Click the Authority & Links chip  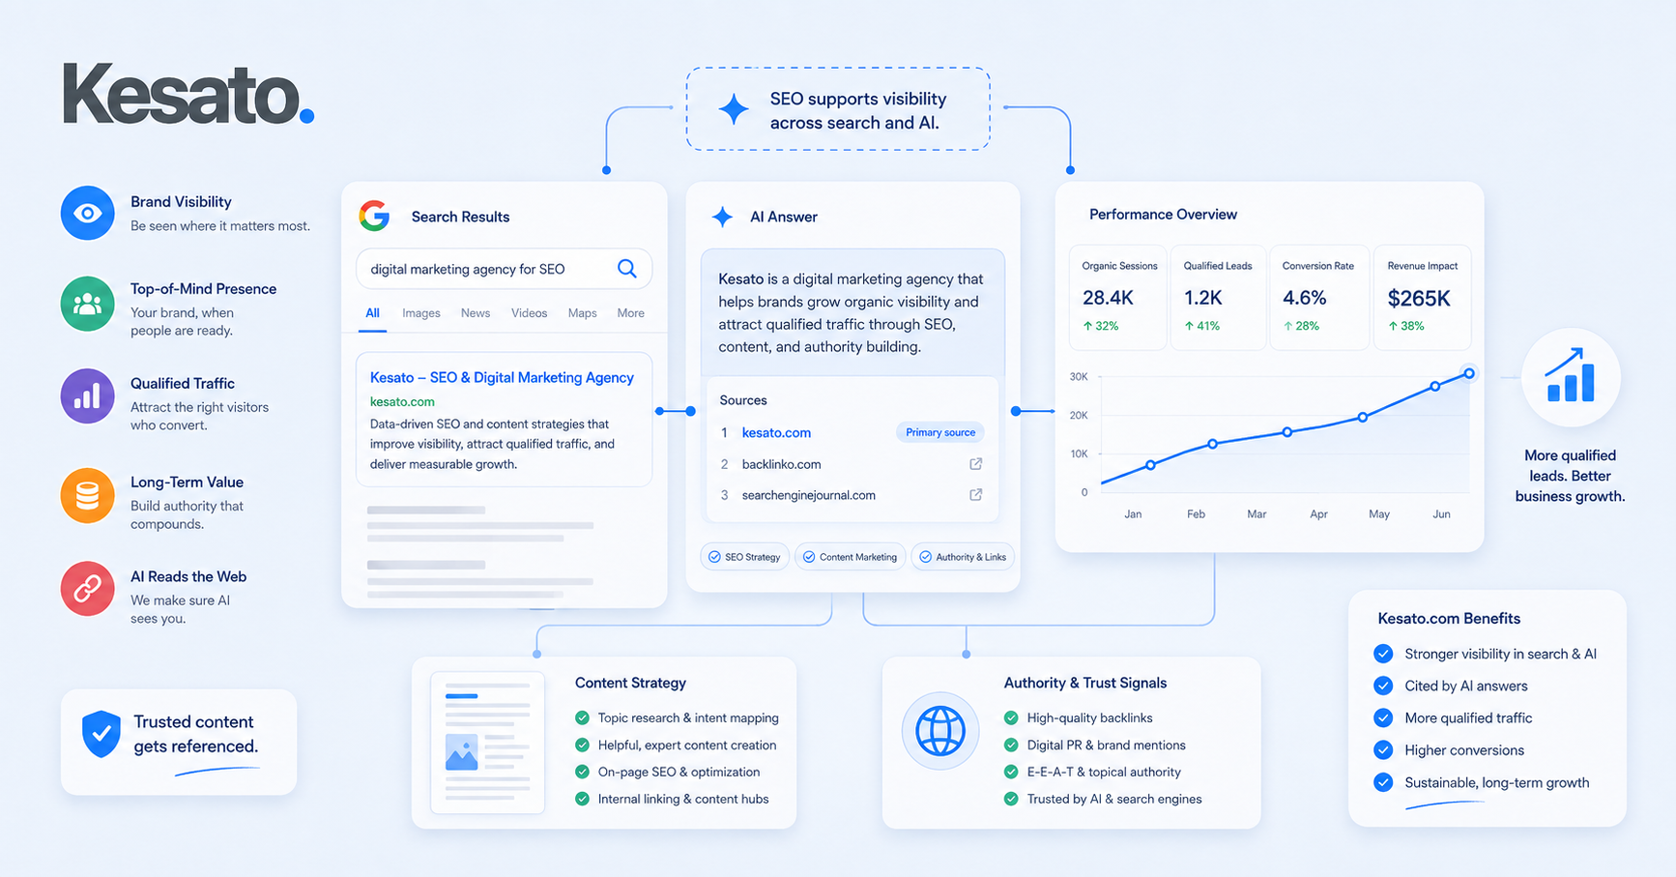(x=963, y=557)
